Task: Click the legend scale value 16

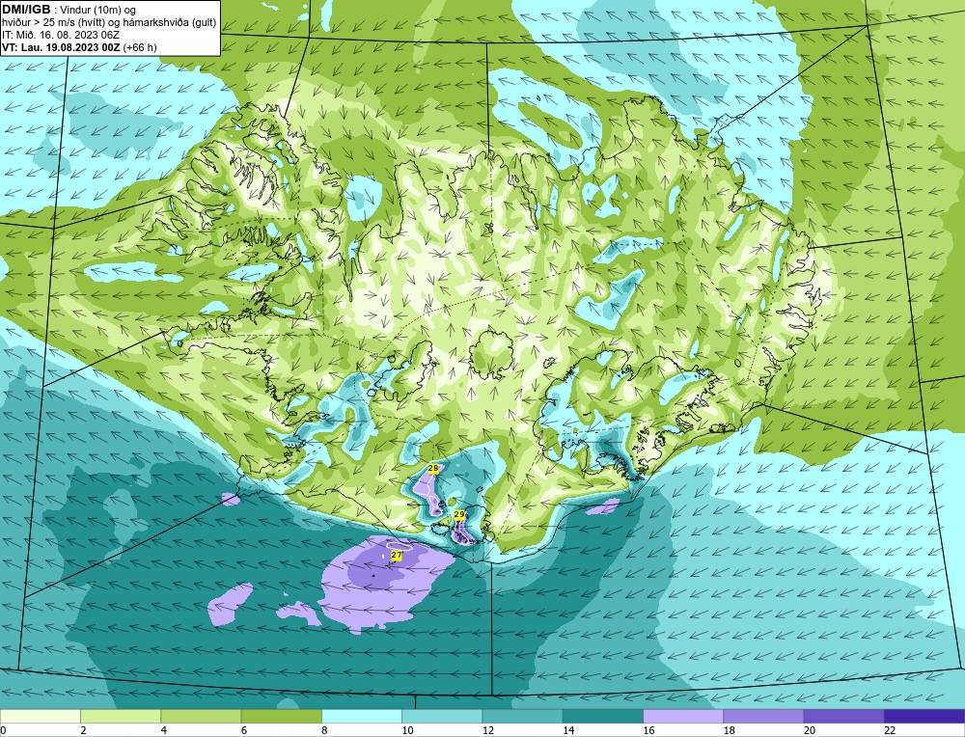Action: point(648,730)
